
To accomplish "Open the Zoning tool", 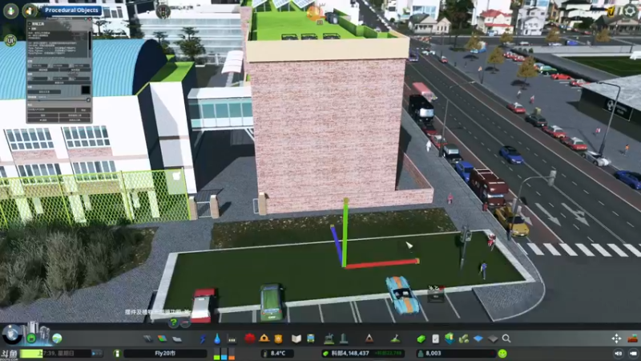I will click(163, 339).
